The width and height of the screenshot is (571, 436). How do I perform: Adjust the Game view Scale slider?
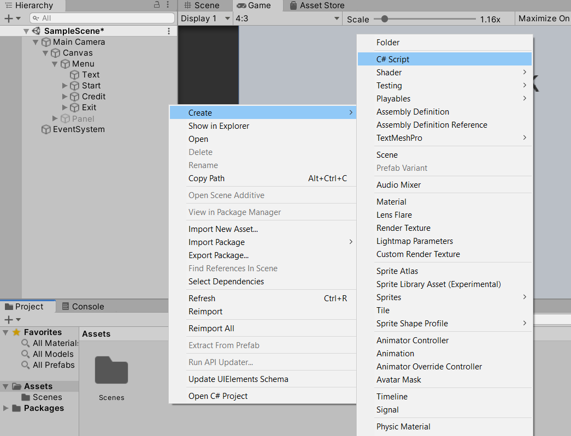click(x=385, y=19)
